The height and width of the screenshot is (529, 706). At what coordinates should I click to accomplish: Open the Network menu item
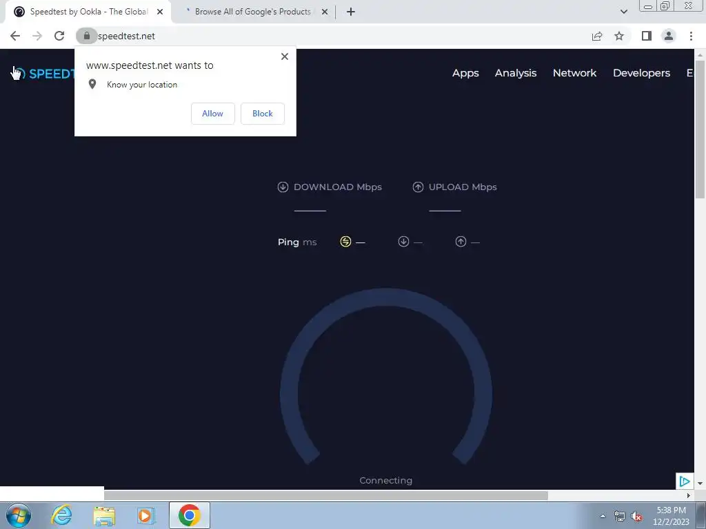(574, 73)
